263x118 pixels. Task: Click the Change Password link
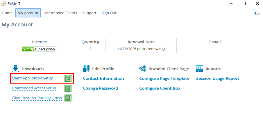(101, 88)
